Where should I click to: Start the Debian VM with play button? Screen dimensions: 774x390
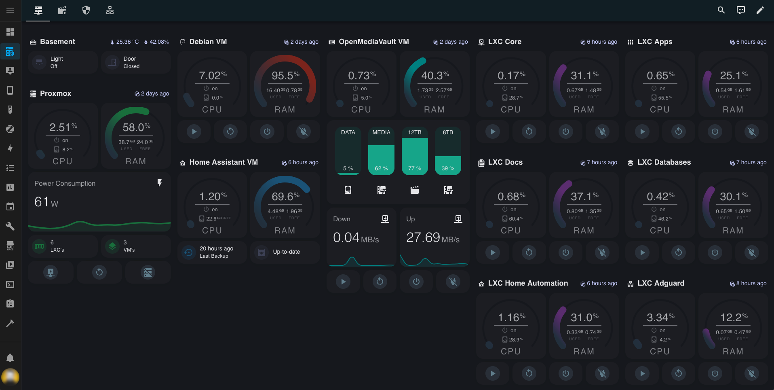(x=194, y=131)
